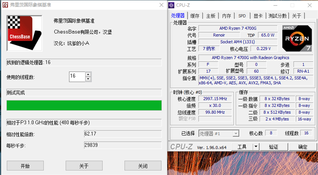This screenshot has width=318, height=175.
Task: Increase thread count with the up arrow
Action: click(x=88, y=74)
